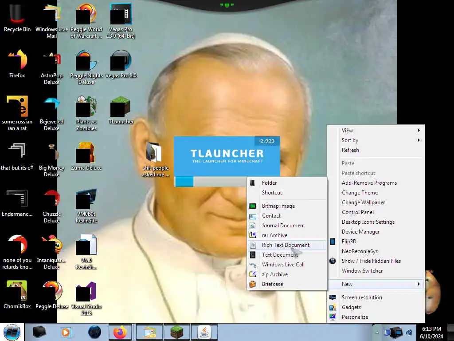The image size is (454, 341).
Task: Open Gadgets from context menu
Action: point(376,307)
